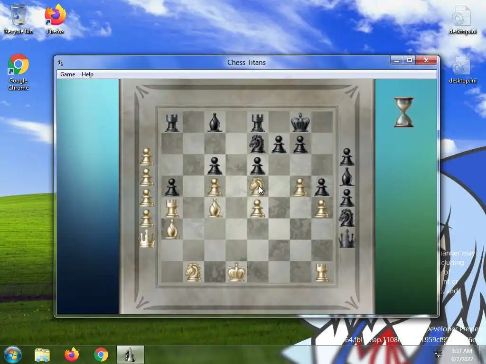Select the black pawn on g7

point(300,144)
